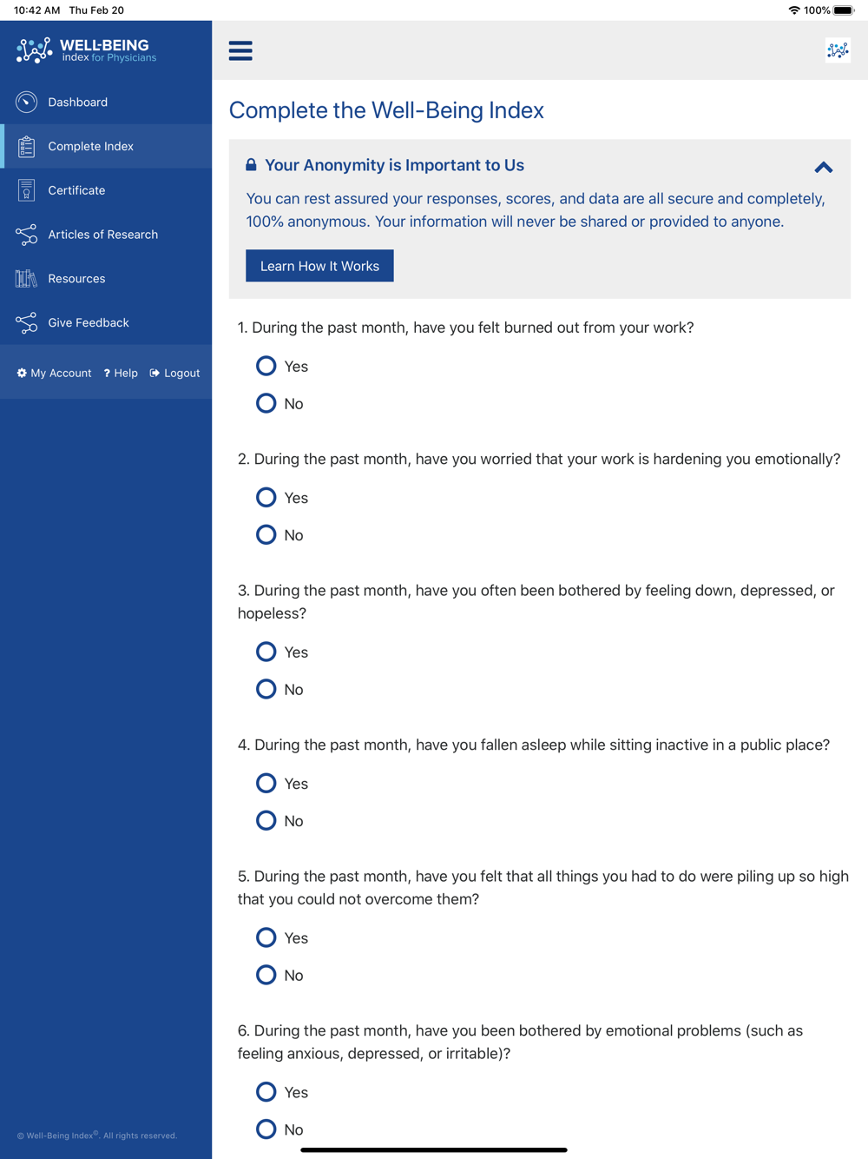Click the Dashboard gauge icon
The image size is (868, 1159).
point(27,103)
